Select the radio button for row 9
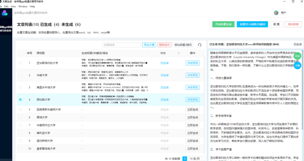The image size is (304, 161). [21, 141]
